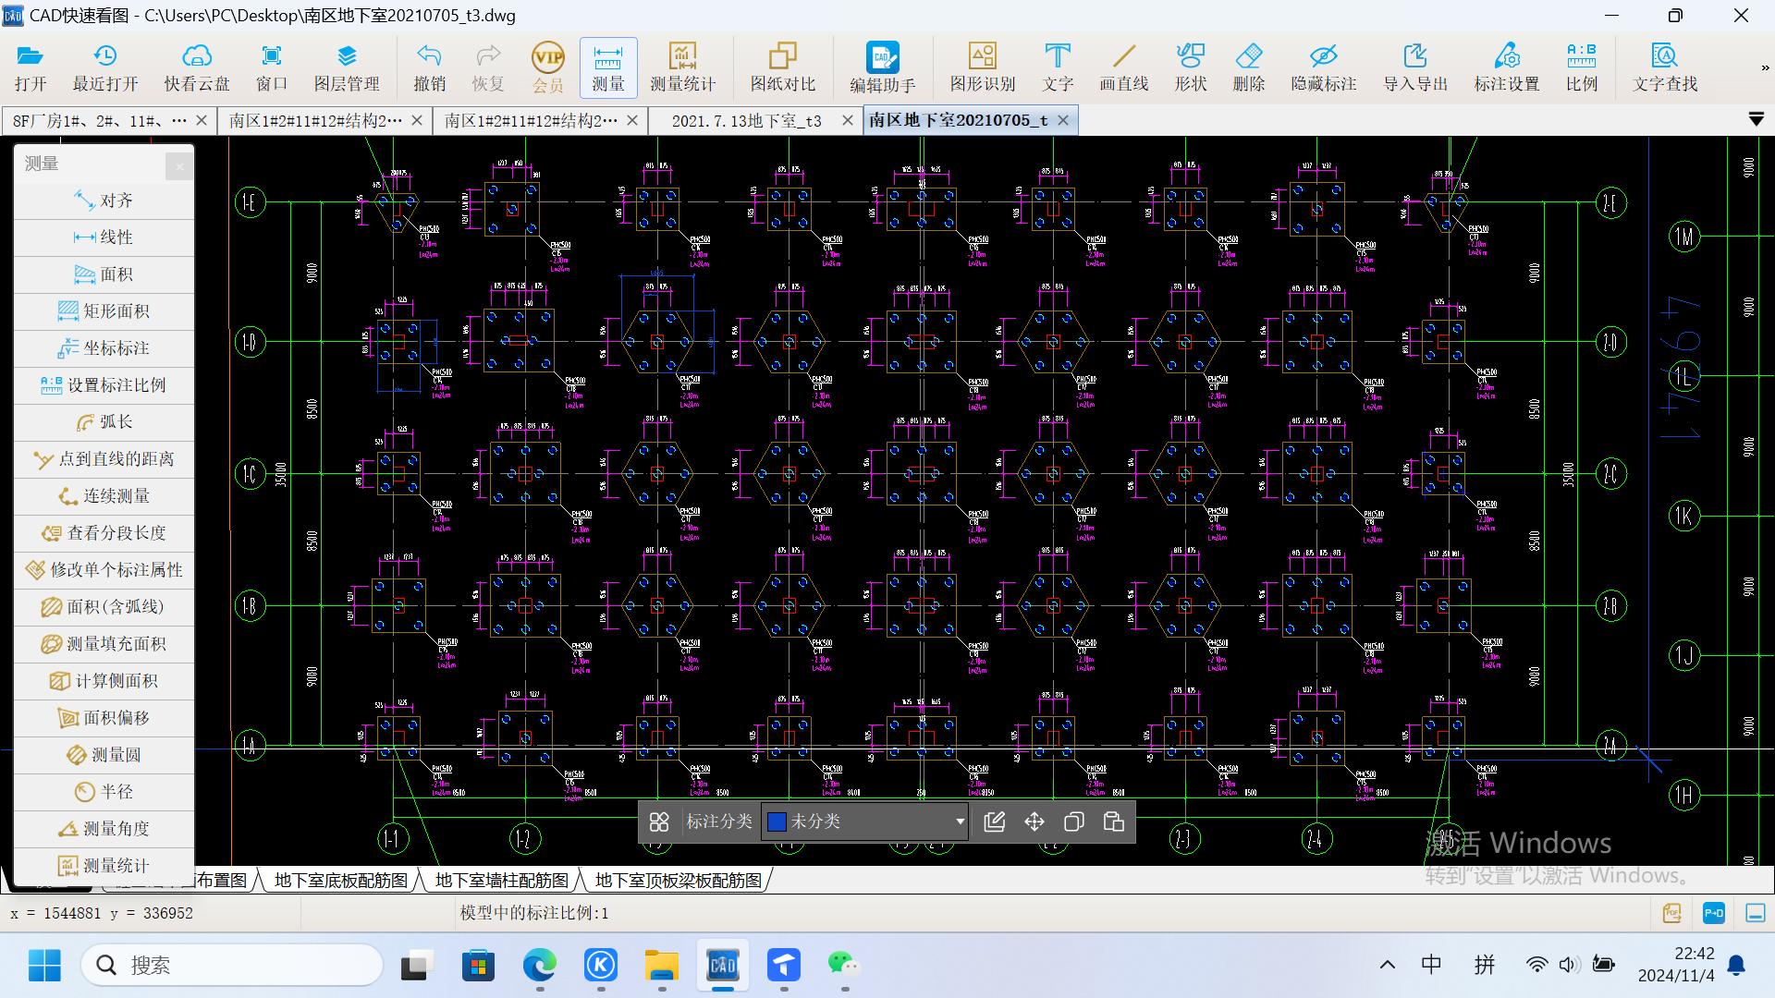Viewport: 1775px width, 998px height.
Task: Switch to the 2021.7.13地下室_t3 tab
Action: click(x=746, y=121)
